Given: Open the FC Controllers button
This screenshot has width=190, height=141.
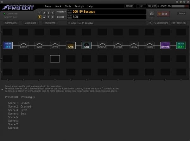Looking at the screenshot, I should 161,23.
